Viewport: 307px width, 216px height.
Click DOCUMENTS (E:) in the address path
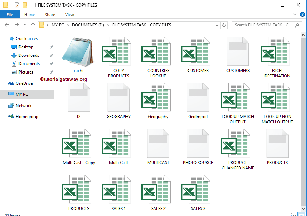(x=88, y=25)
